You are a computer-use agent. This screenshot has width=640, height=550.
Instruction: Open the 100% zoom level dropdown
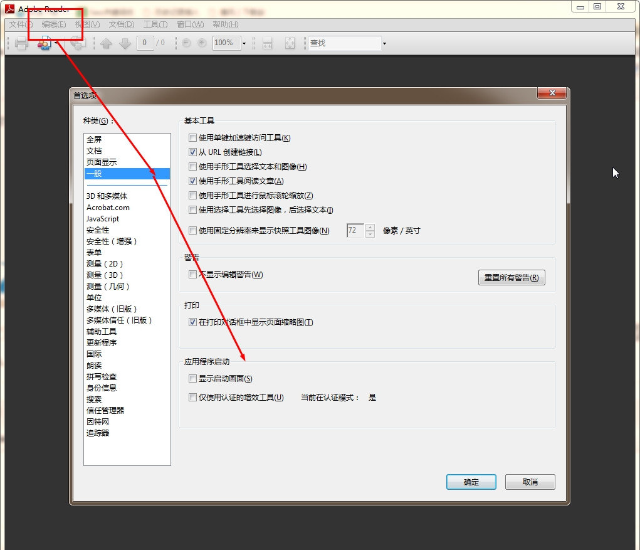point(244,43)
